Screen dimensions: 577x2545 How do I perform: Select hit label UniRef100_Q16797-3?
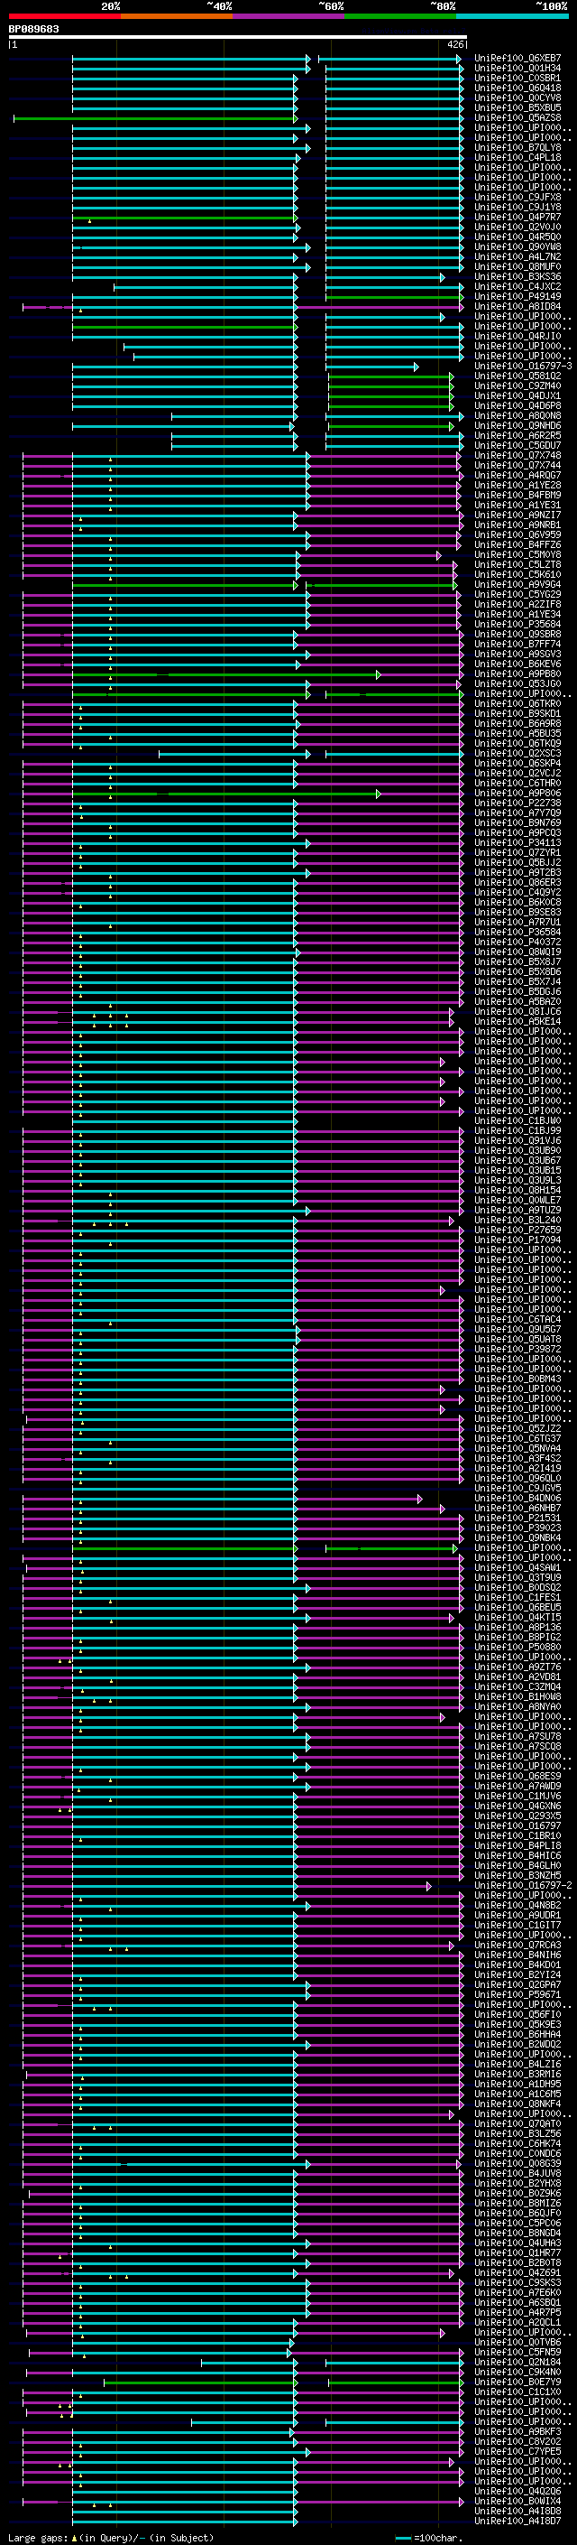522,367
